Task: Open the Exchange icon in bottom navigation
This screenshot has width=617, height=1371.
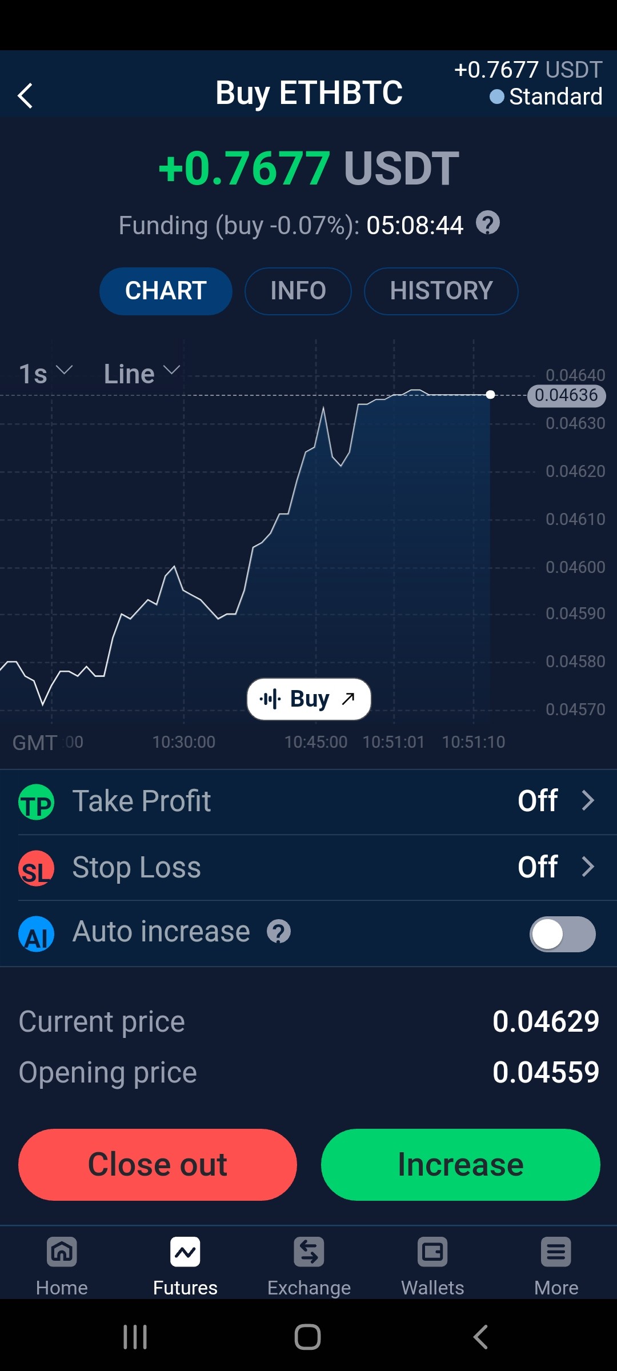Action: [x=309, y=1252]
